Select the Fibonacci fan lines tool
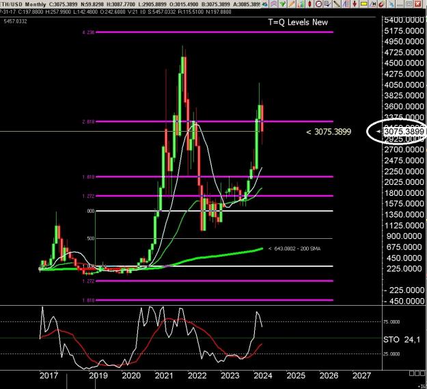Screen dimensions: 427x389 pos(346,4)
